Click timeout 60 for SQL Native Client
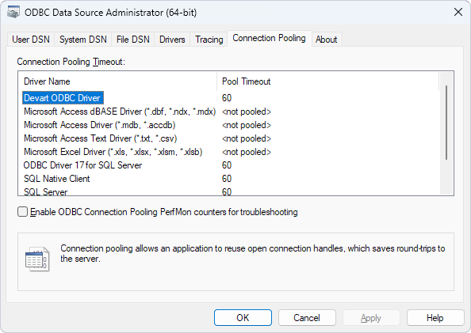The image size is (471, 333). tap(227, 179)
